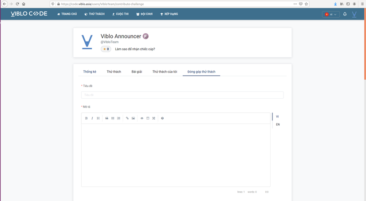Open the language selector dropdown
The width and height of the screenshot is (366, 201).
(x=331, y=14)
